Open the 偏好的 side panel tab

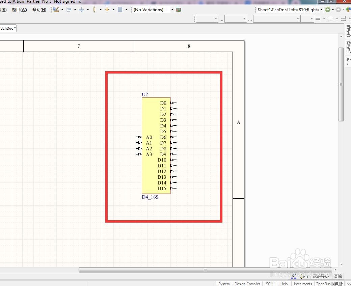pyautogui.click(x=348, y=31)
